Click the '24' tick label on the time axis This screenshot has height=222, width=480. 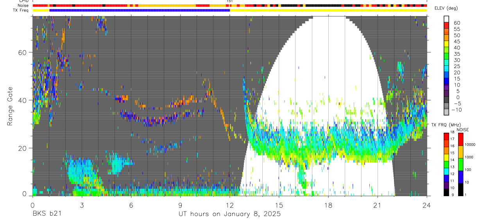(427, 205)
